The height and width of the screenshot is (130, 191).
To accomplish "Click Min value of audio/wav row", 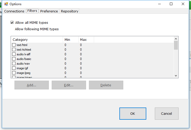I will tap(65, 64).
